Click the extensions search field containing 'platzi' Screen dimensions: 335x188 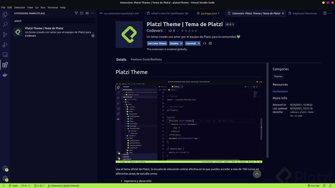coord(54,21)
